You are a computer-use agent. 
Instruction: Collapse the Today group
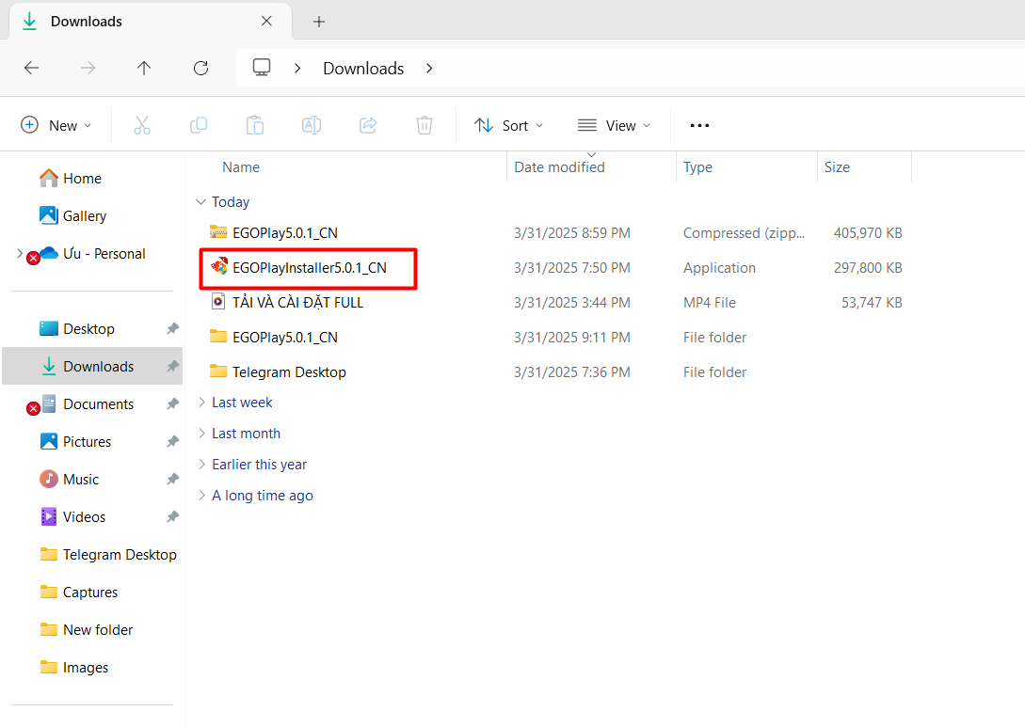tap(201, 202)
